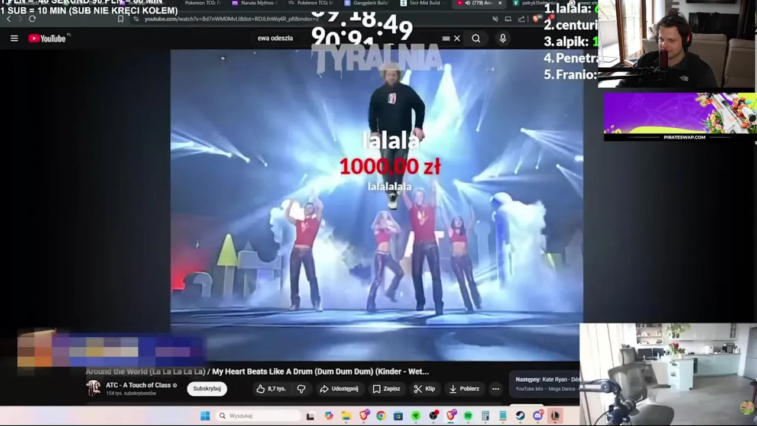Share the video via Udostępnij
757x426 pixels.
[x=339, y=389]
